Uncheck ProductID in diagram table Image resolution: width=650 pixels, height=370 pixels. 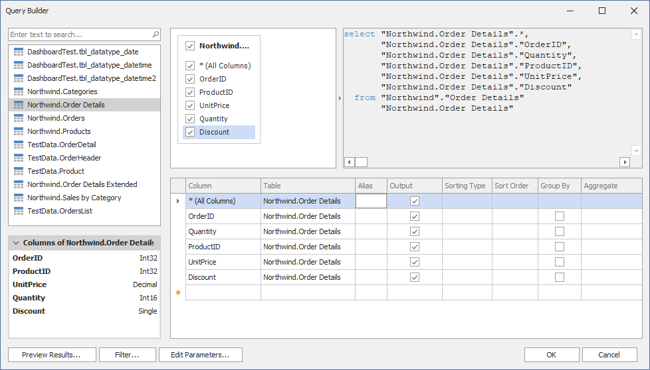(x=190, y=92)
